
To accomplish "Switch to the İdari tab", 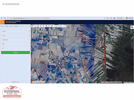I will (x=3, y=26).
